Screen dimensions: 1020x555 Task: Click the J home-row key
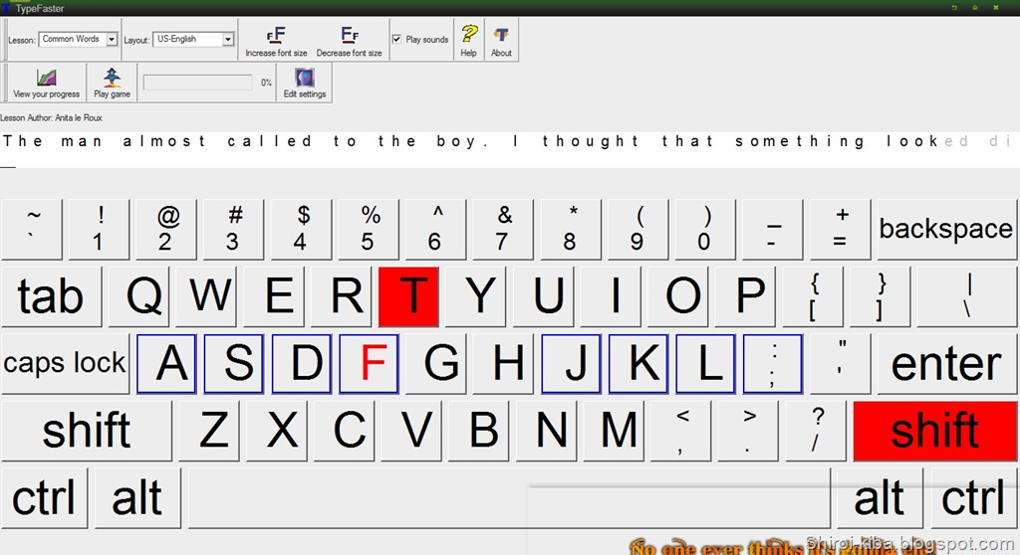571,363
